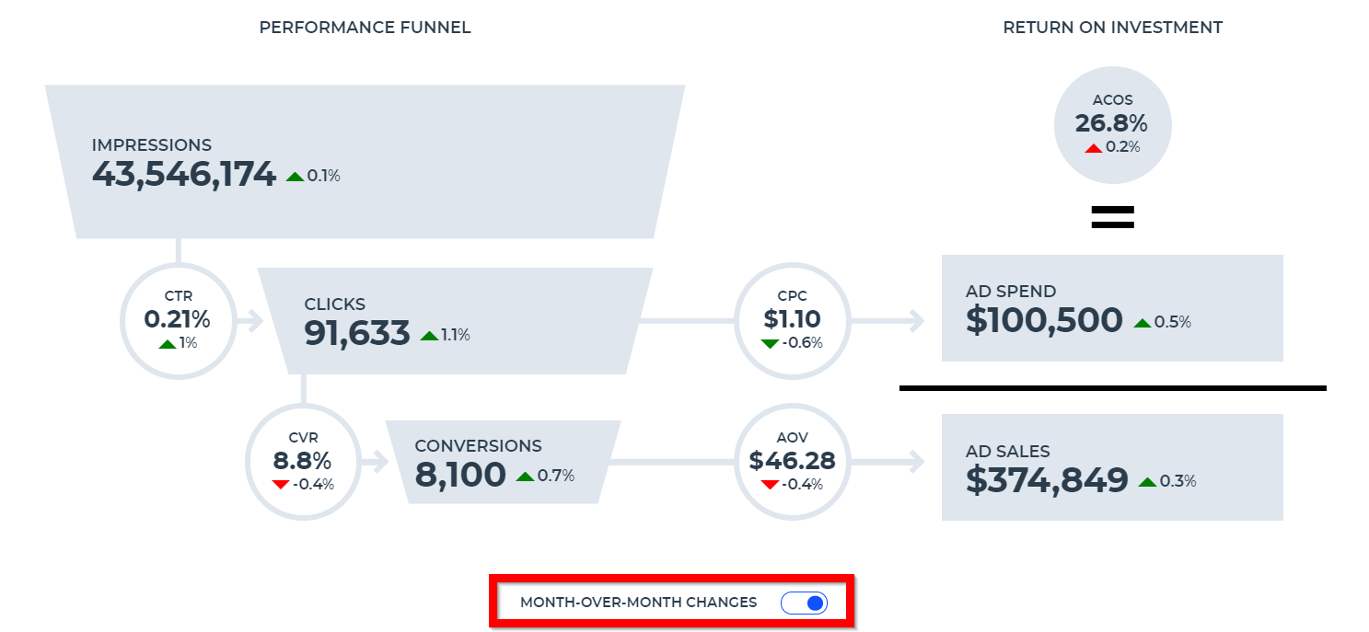Switch to the Performance Funnel view
The width and height of the screenshot is (1369, 632).
(x=365, y=27)
